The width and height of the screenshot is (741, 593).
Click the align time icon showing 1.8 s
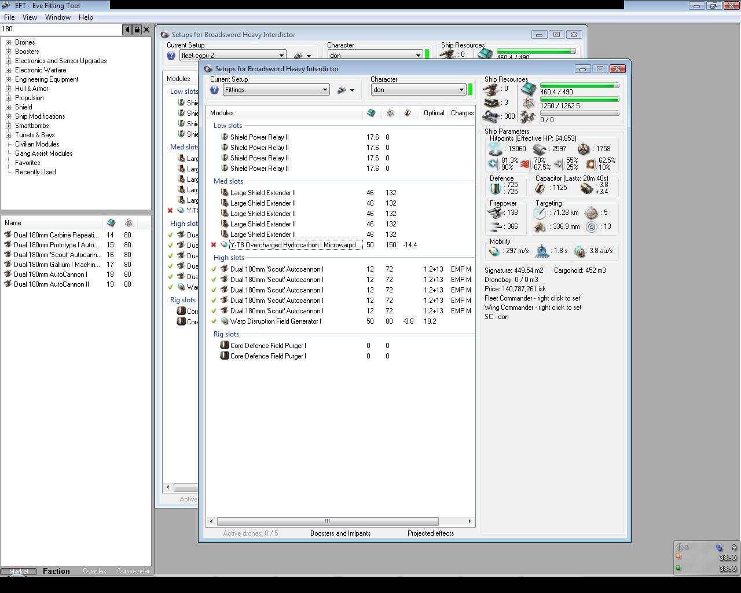[542, 251]
